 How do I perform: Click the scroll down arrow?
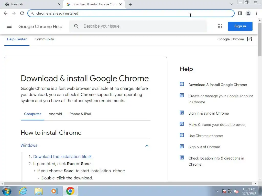pyautogui.click(x=260, y=179)
